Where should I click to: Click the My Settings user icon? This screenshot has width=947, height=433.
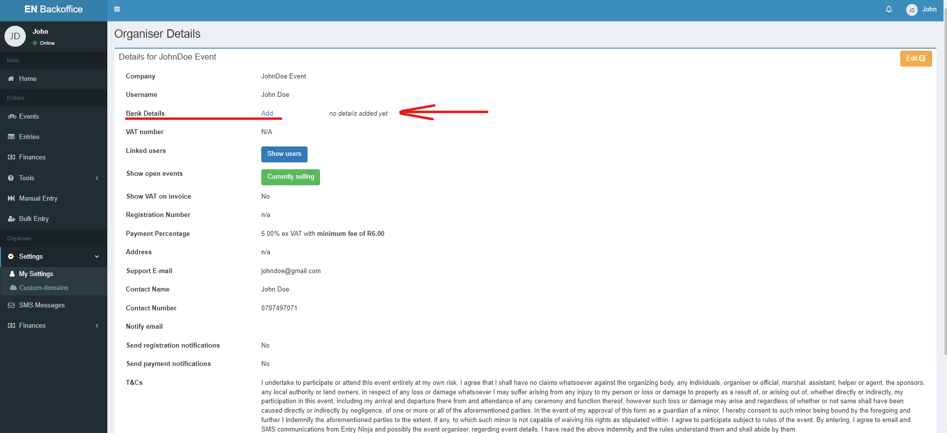click(12, 274)
